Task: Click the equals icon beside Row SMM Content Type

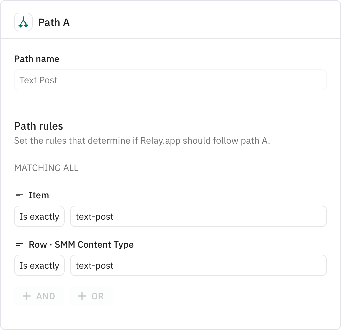Action: 19,245
